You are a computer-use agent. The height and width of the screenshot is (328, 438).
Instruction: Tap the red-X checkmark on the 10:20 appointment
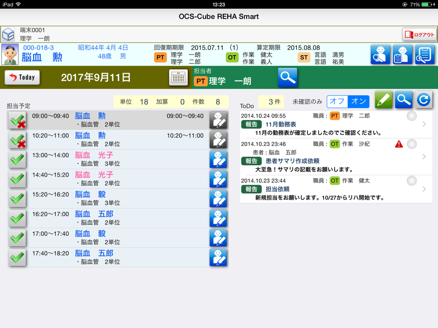[x=17, y=141]
